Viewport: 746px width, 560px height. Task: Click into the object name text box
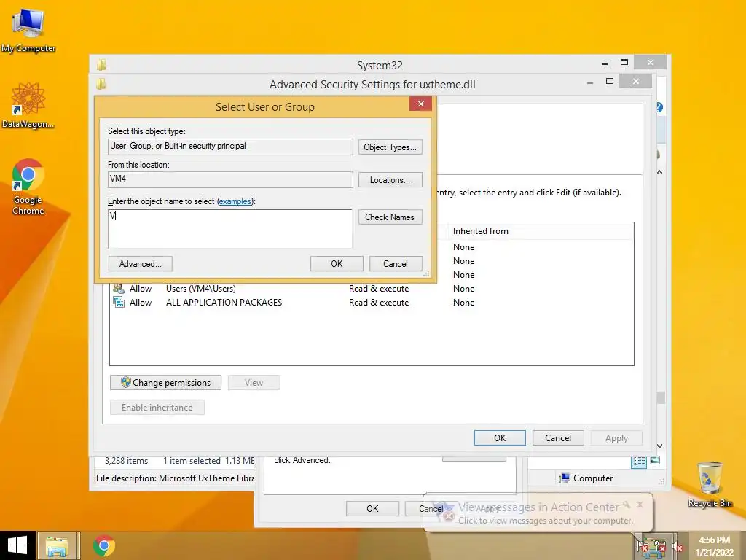pos(230,228)
